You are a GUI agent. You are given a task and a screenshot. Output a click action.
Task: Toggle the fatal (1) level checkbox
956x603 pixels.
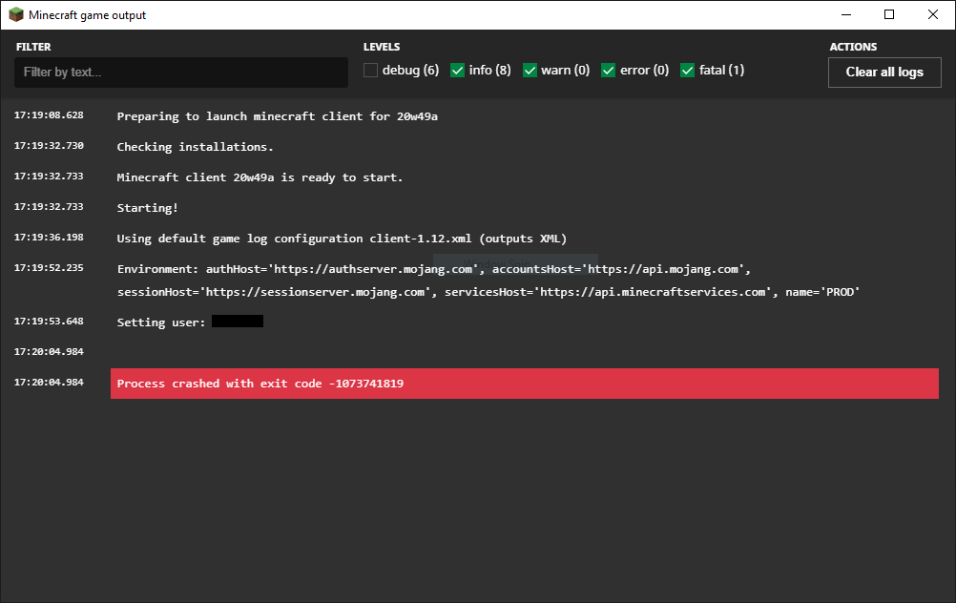click(x=687, y=70)
